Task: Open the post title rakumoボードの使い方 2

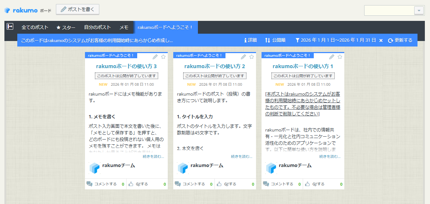Action: click(215, 66)
